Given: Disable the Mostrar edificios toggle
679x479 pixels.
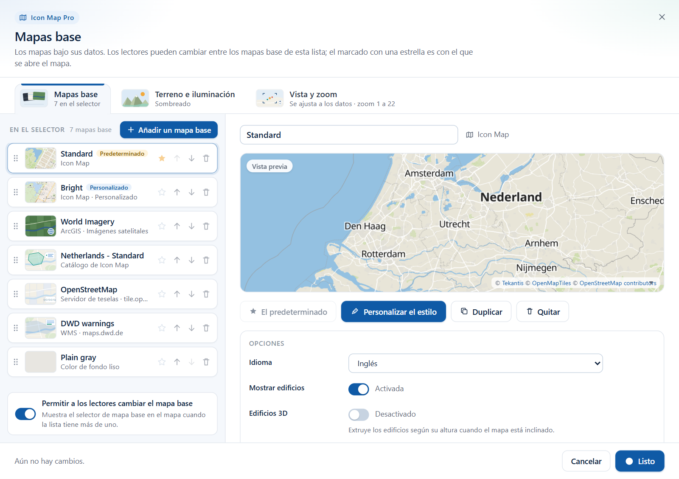Looking at the screenshot, I should pos(359,389).
